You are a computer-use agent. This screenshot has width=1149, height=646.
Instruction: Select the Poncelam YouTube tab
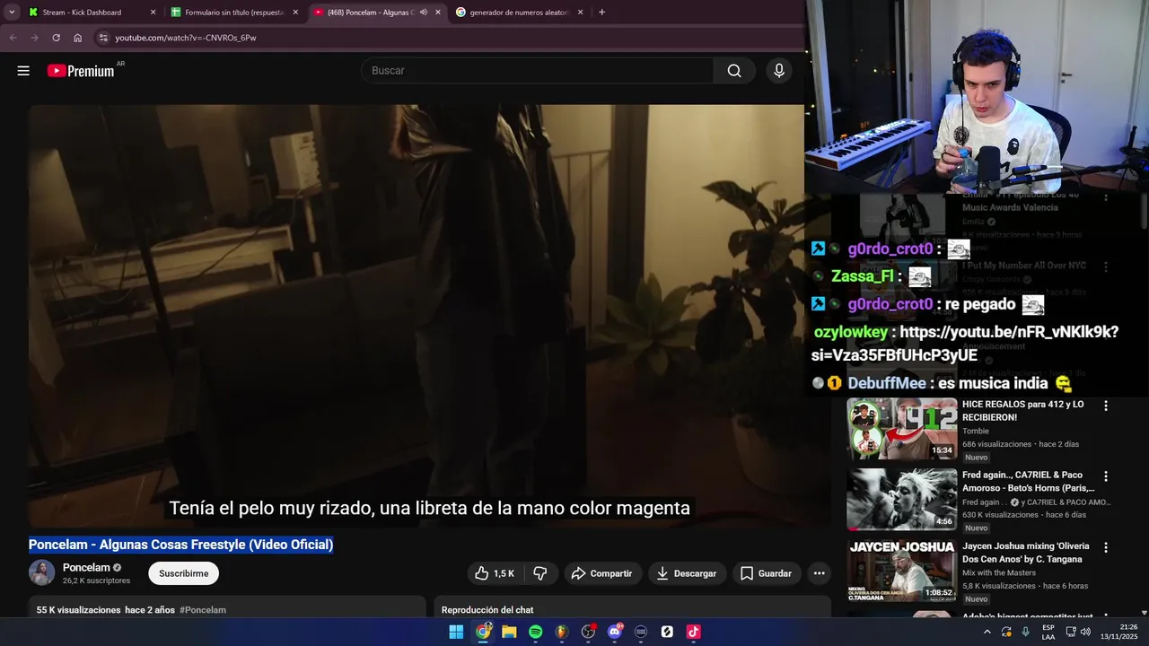pos(371,13)
